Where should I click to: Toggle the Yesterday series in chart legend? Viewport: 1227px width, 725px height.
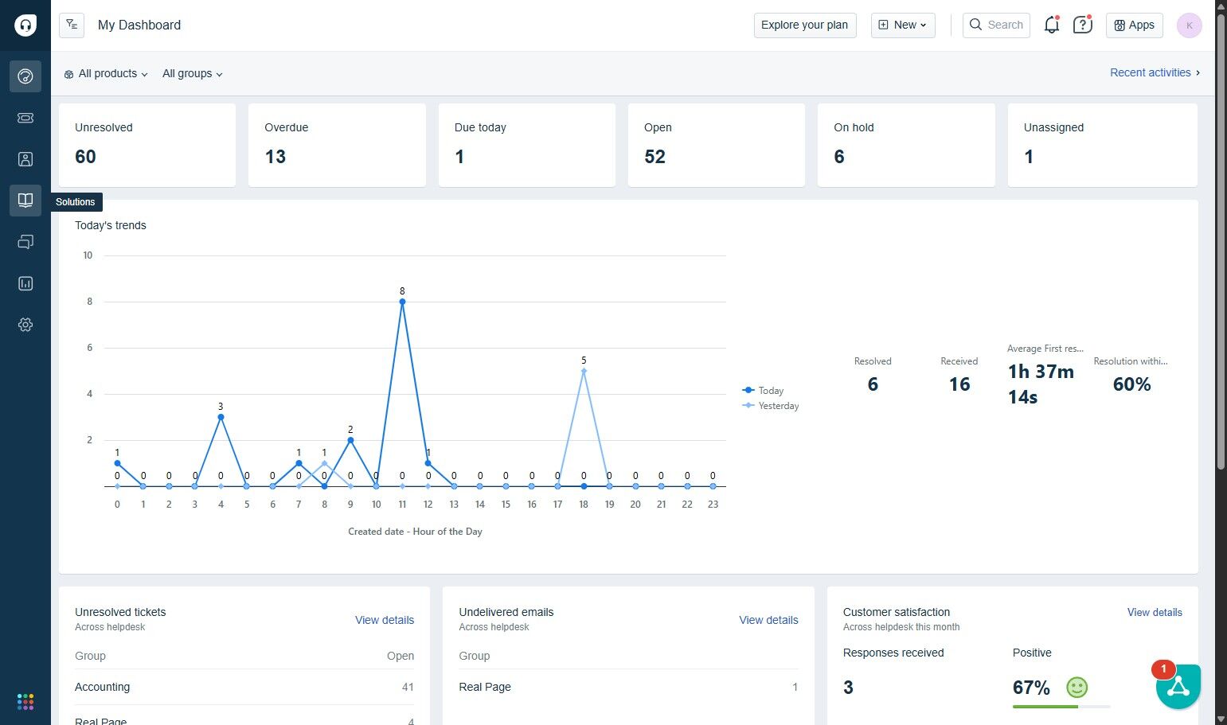771,406
